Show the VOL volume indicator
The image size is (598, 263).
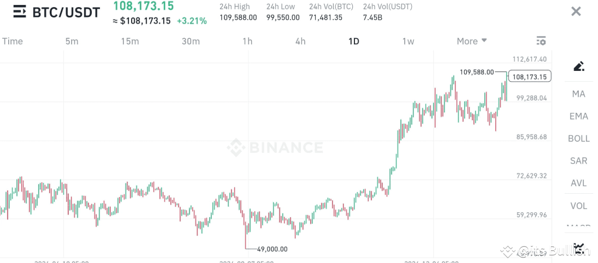coord(579,206)
